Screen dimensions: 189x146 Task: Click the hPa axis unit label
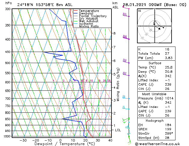[x=8, y=3]
